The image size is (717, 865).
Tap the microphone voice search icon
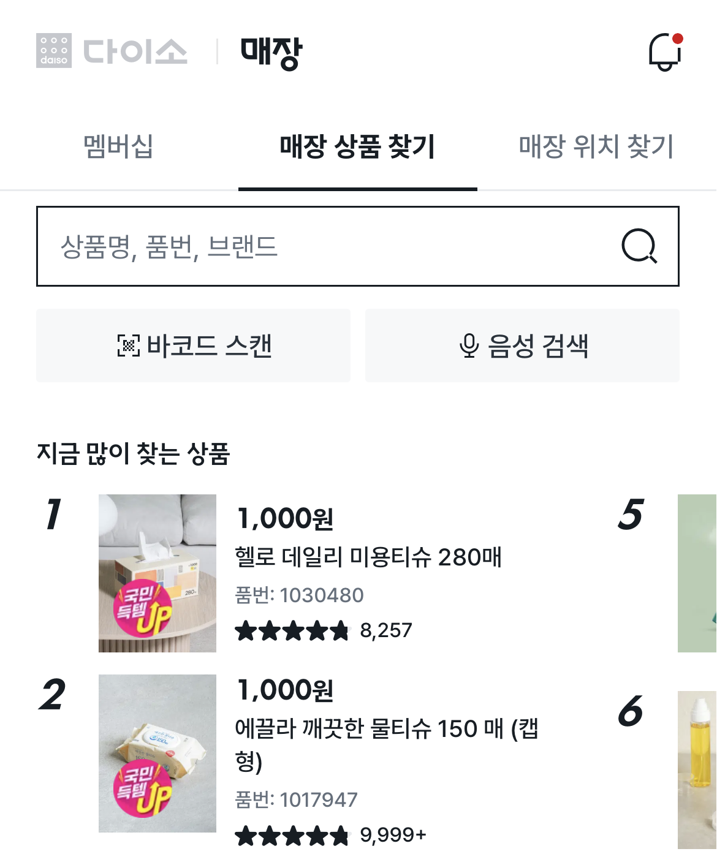(x=469, y=346)
